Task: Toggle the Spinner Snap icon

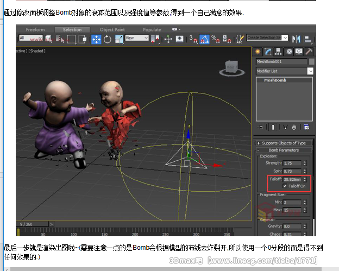Action: (227, 39)
